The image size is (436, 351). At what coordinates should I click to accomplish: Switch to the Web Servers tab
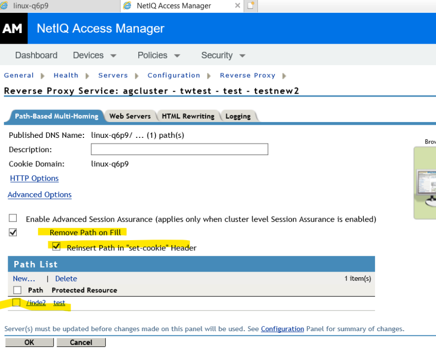click(x=130, y=116)
